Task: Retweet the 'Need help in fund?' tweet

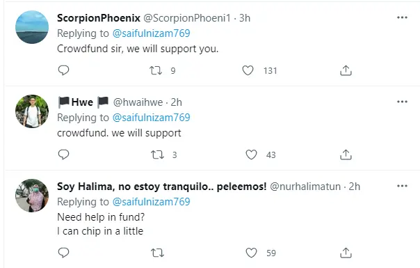Action: tap(157, 253)
